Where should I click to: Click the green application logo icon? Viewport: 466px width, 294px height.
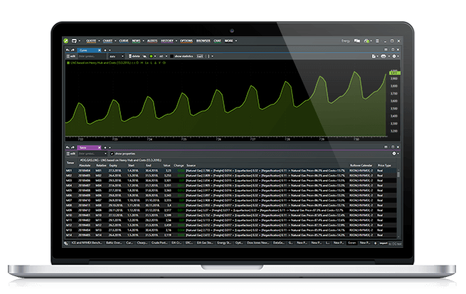(x=66, y=41)
